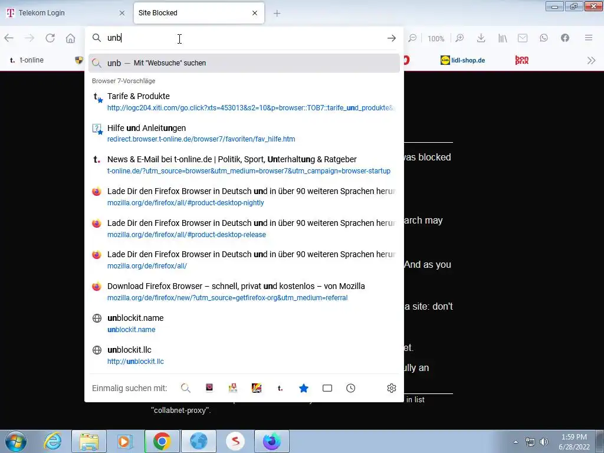Open the red S taskbar application
Viewport: 604px width, 453px height.
[235, 441]
